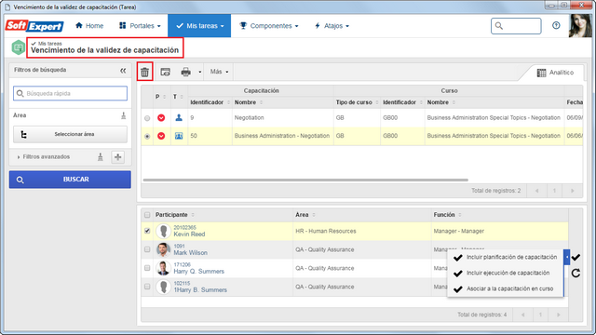
Task: Expand Filtros avanzados
Action: pyautogui.click(x=44, y=157)
